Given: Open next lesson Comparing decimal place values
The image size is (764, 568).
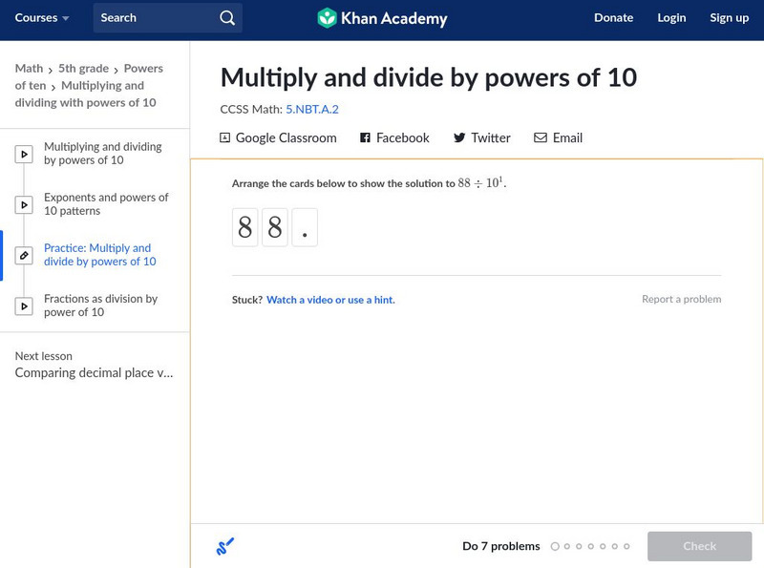Looking at the screenshot, I should [x=94, y=372].
